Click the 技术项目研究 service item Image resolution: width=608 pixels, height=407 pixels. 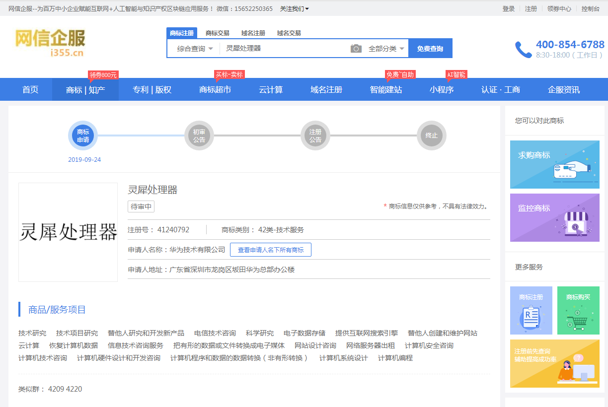click(77, 333)
